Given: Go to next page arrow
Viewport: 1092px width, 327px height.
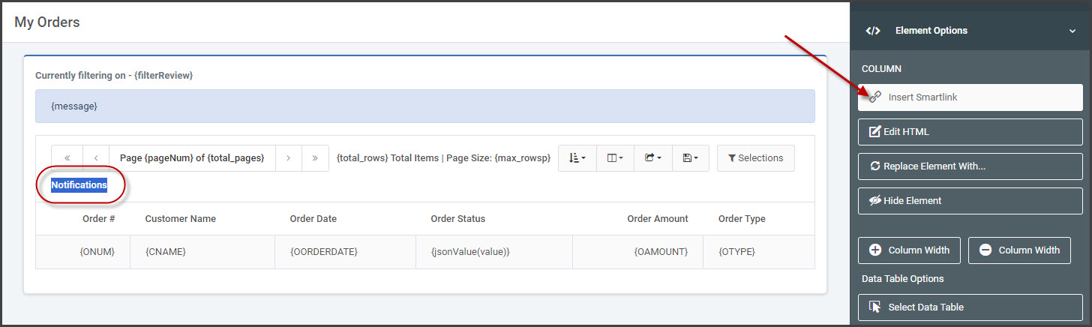Looking at the screenshot, I should (x=289, y=158).
